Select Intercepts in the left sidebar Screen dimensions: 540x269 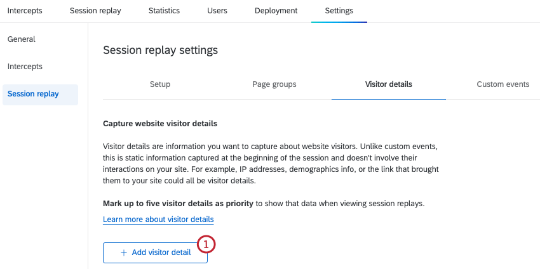(25, 67)
